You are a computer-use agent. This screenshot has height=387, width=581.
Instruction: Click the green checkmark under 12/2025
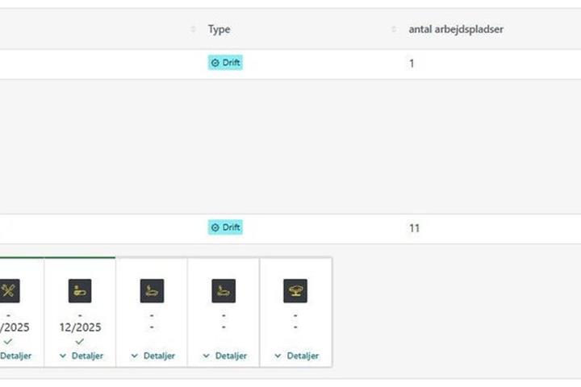point(80,341)
